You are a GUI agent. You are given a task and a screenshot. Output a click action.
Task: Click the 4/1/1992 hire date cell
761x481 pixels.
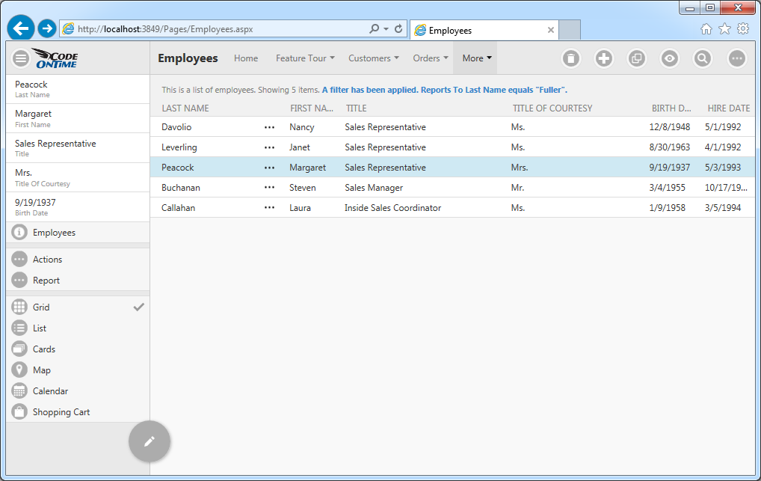[x=723, y=147]
